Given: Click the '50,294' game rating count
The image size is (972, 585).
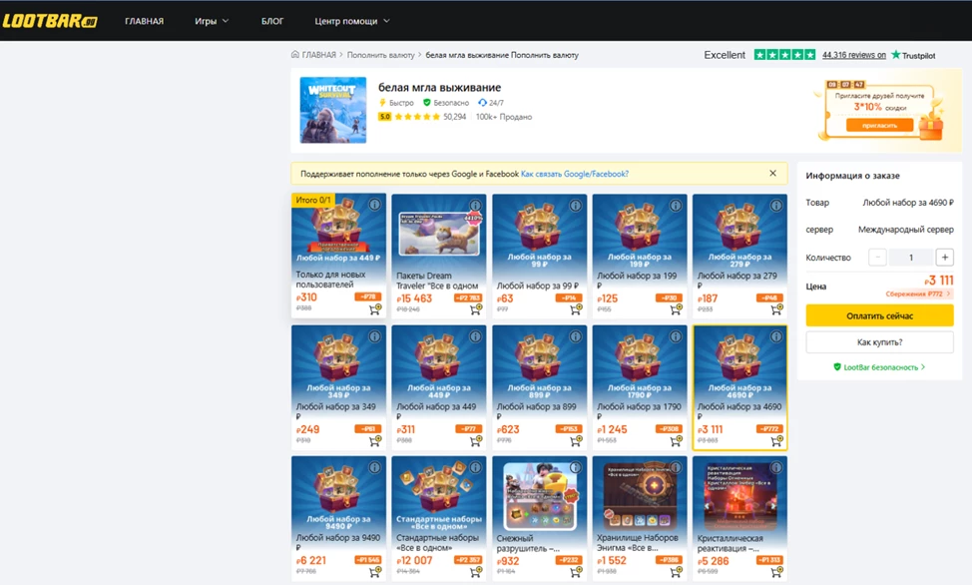Looking at the screenshot, I should [x=454, y=117].
